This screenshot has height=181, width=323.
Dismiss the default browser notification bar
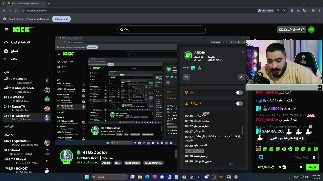(318, 19)
